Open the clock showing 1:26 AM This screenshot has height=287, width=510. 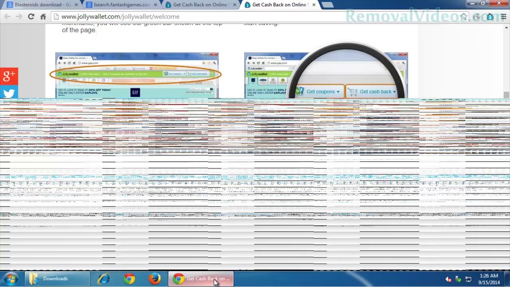pyautogui.click(x=489, y=279)
